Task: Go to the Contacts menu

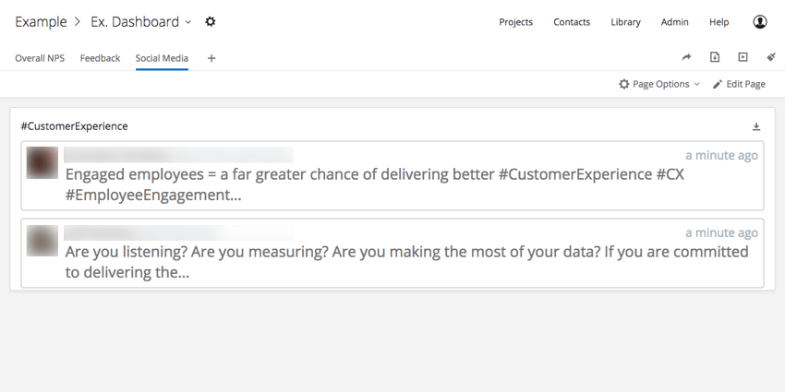Action: (x=572, y=22)
